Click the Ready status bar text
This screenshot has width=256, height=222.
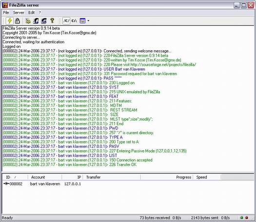7,218
